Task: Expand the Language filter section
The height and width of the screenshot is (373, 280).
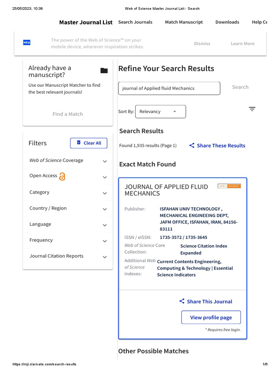Action: pyautogui.click(x=105, y=225)
